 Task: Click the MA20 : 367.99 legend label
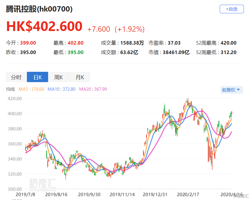93,89
